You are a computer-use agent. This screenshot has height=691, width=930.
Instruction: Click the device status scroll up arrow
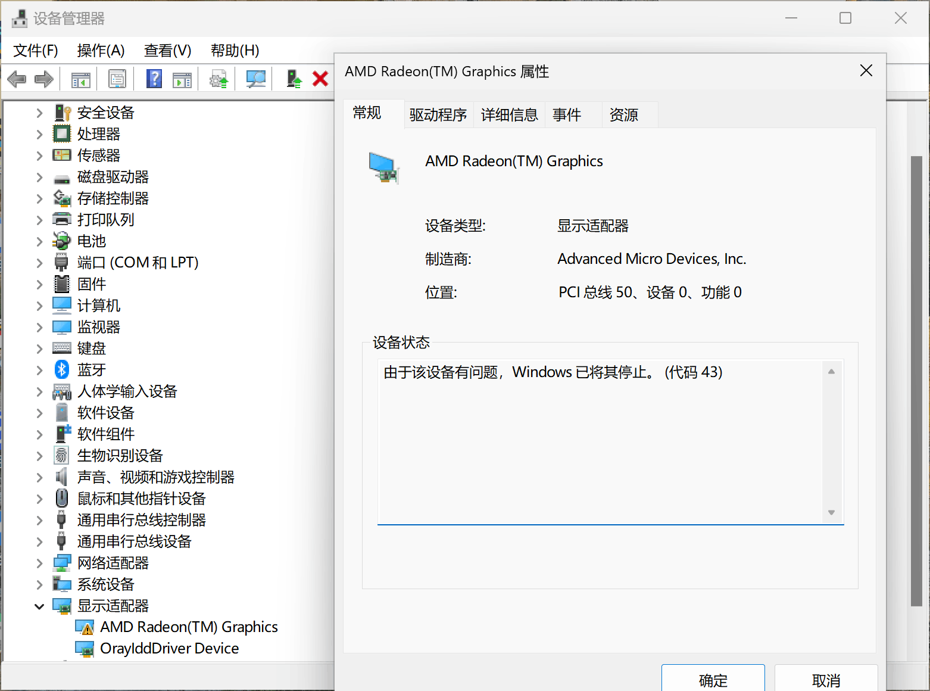(x=832, y=372)
